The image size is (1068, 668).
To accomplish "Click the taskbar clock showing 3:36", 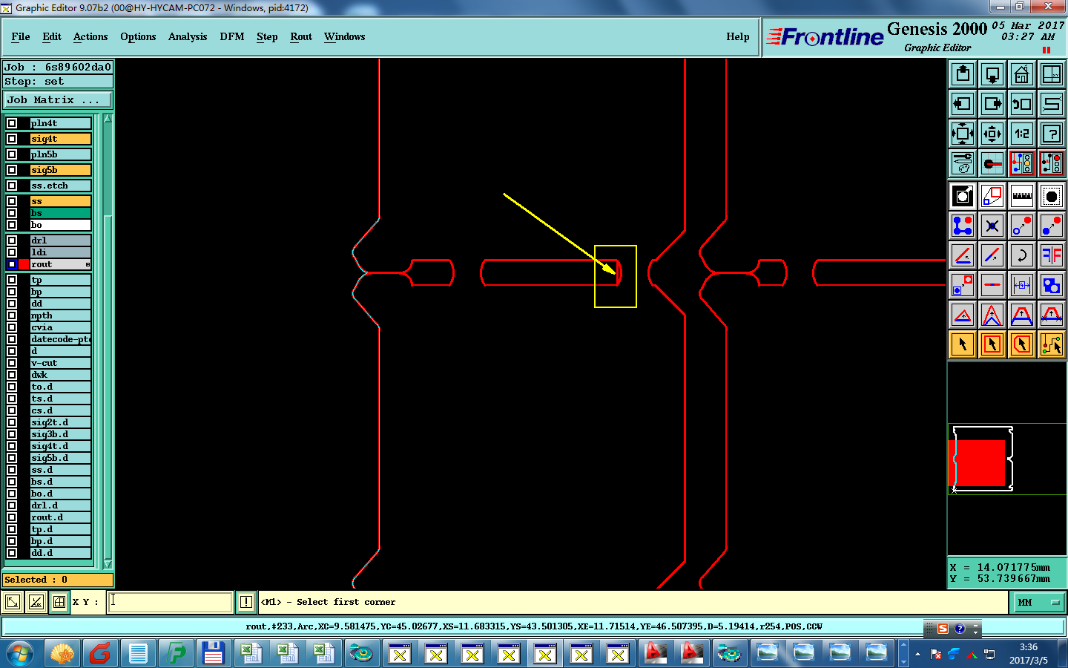I will click(x=1028, y=653).
